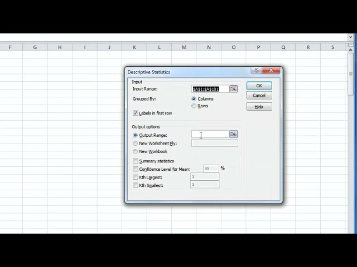Close the Descriptive Statistics dialog

click(x=271, y=71)
